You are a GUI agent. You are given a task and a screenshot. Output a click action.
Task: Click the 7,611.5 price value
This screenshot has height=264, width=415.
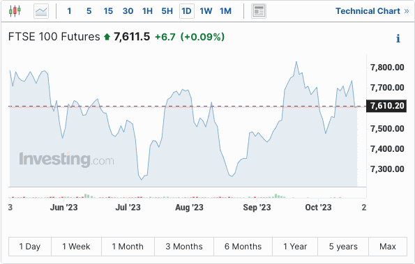click(x=132, y=36)
